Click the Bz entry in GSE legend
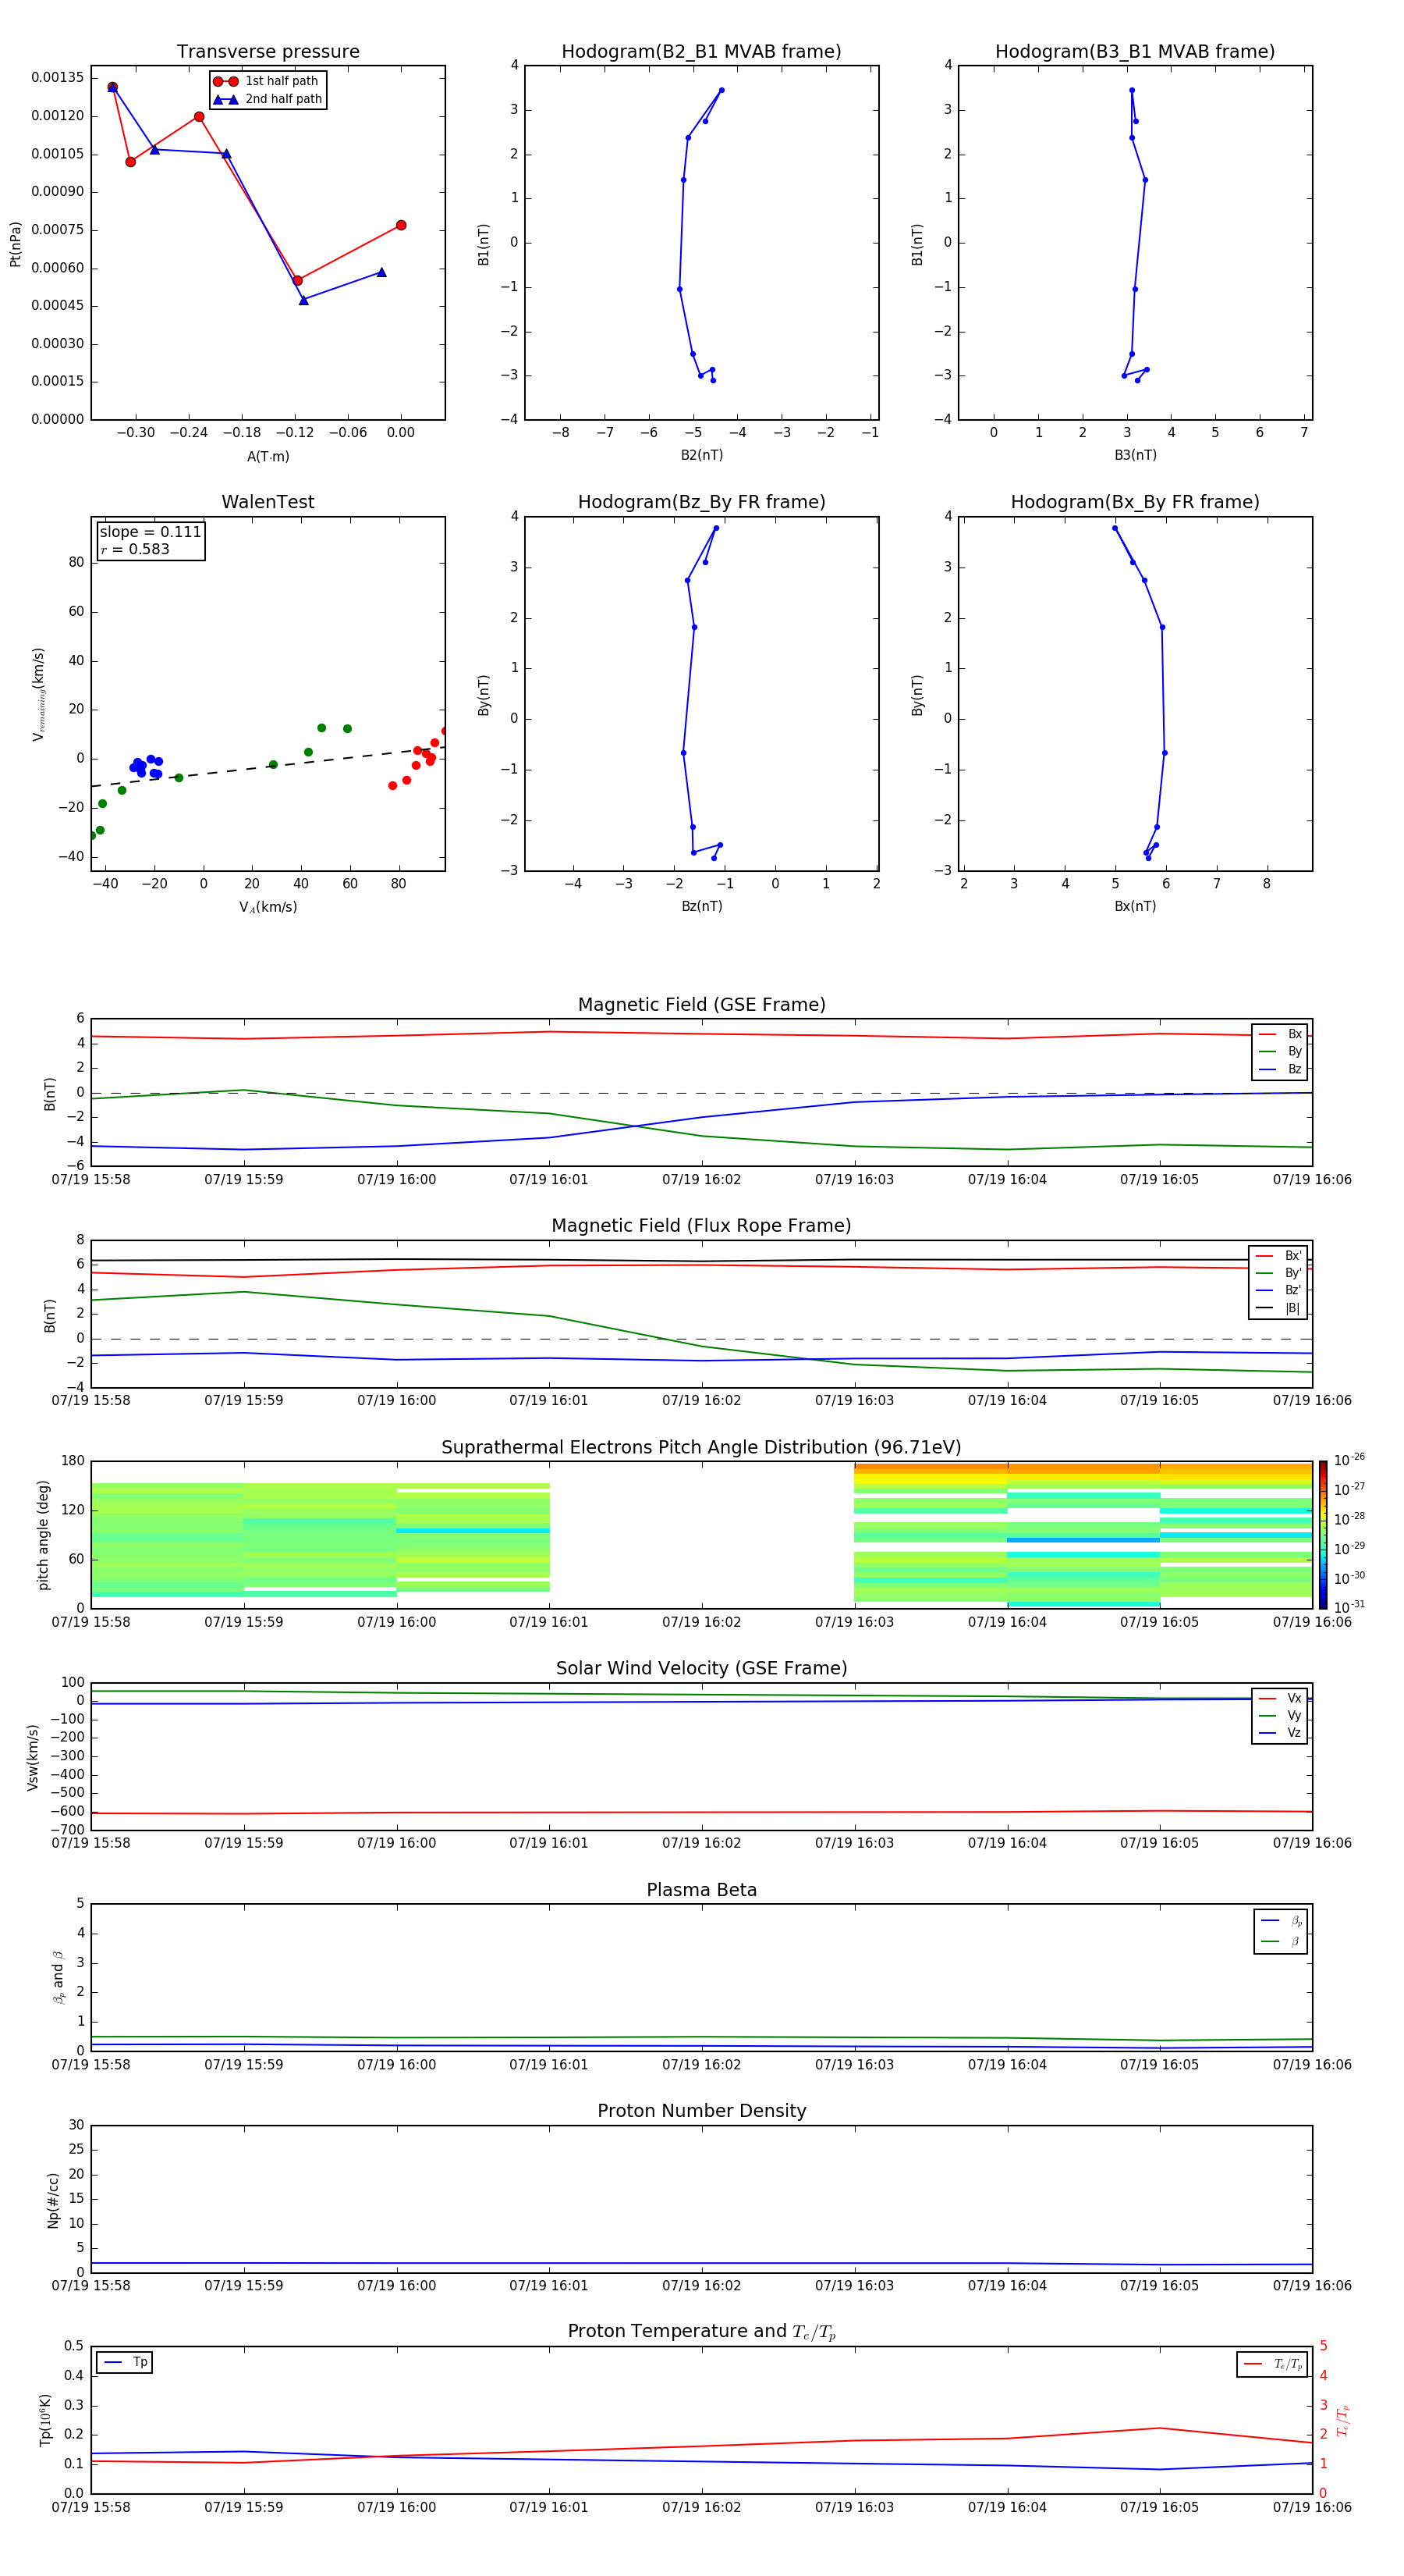1404x2576 pixels. (1280, 1069)
